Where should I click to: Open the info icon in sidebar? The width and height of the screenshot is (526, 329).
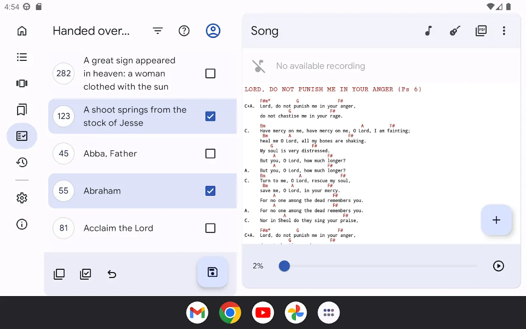pos(22,224)
